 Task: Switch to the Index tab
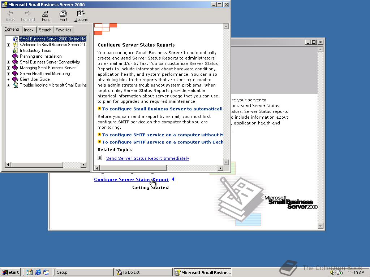click(29, 30)
